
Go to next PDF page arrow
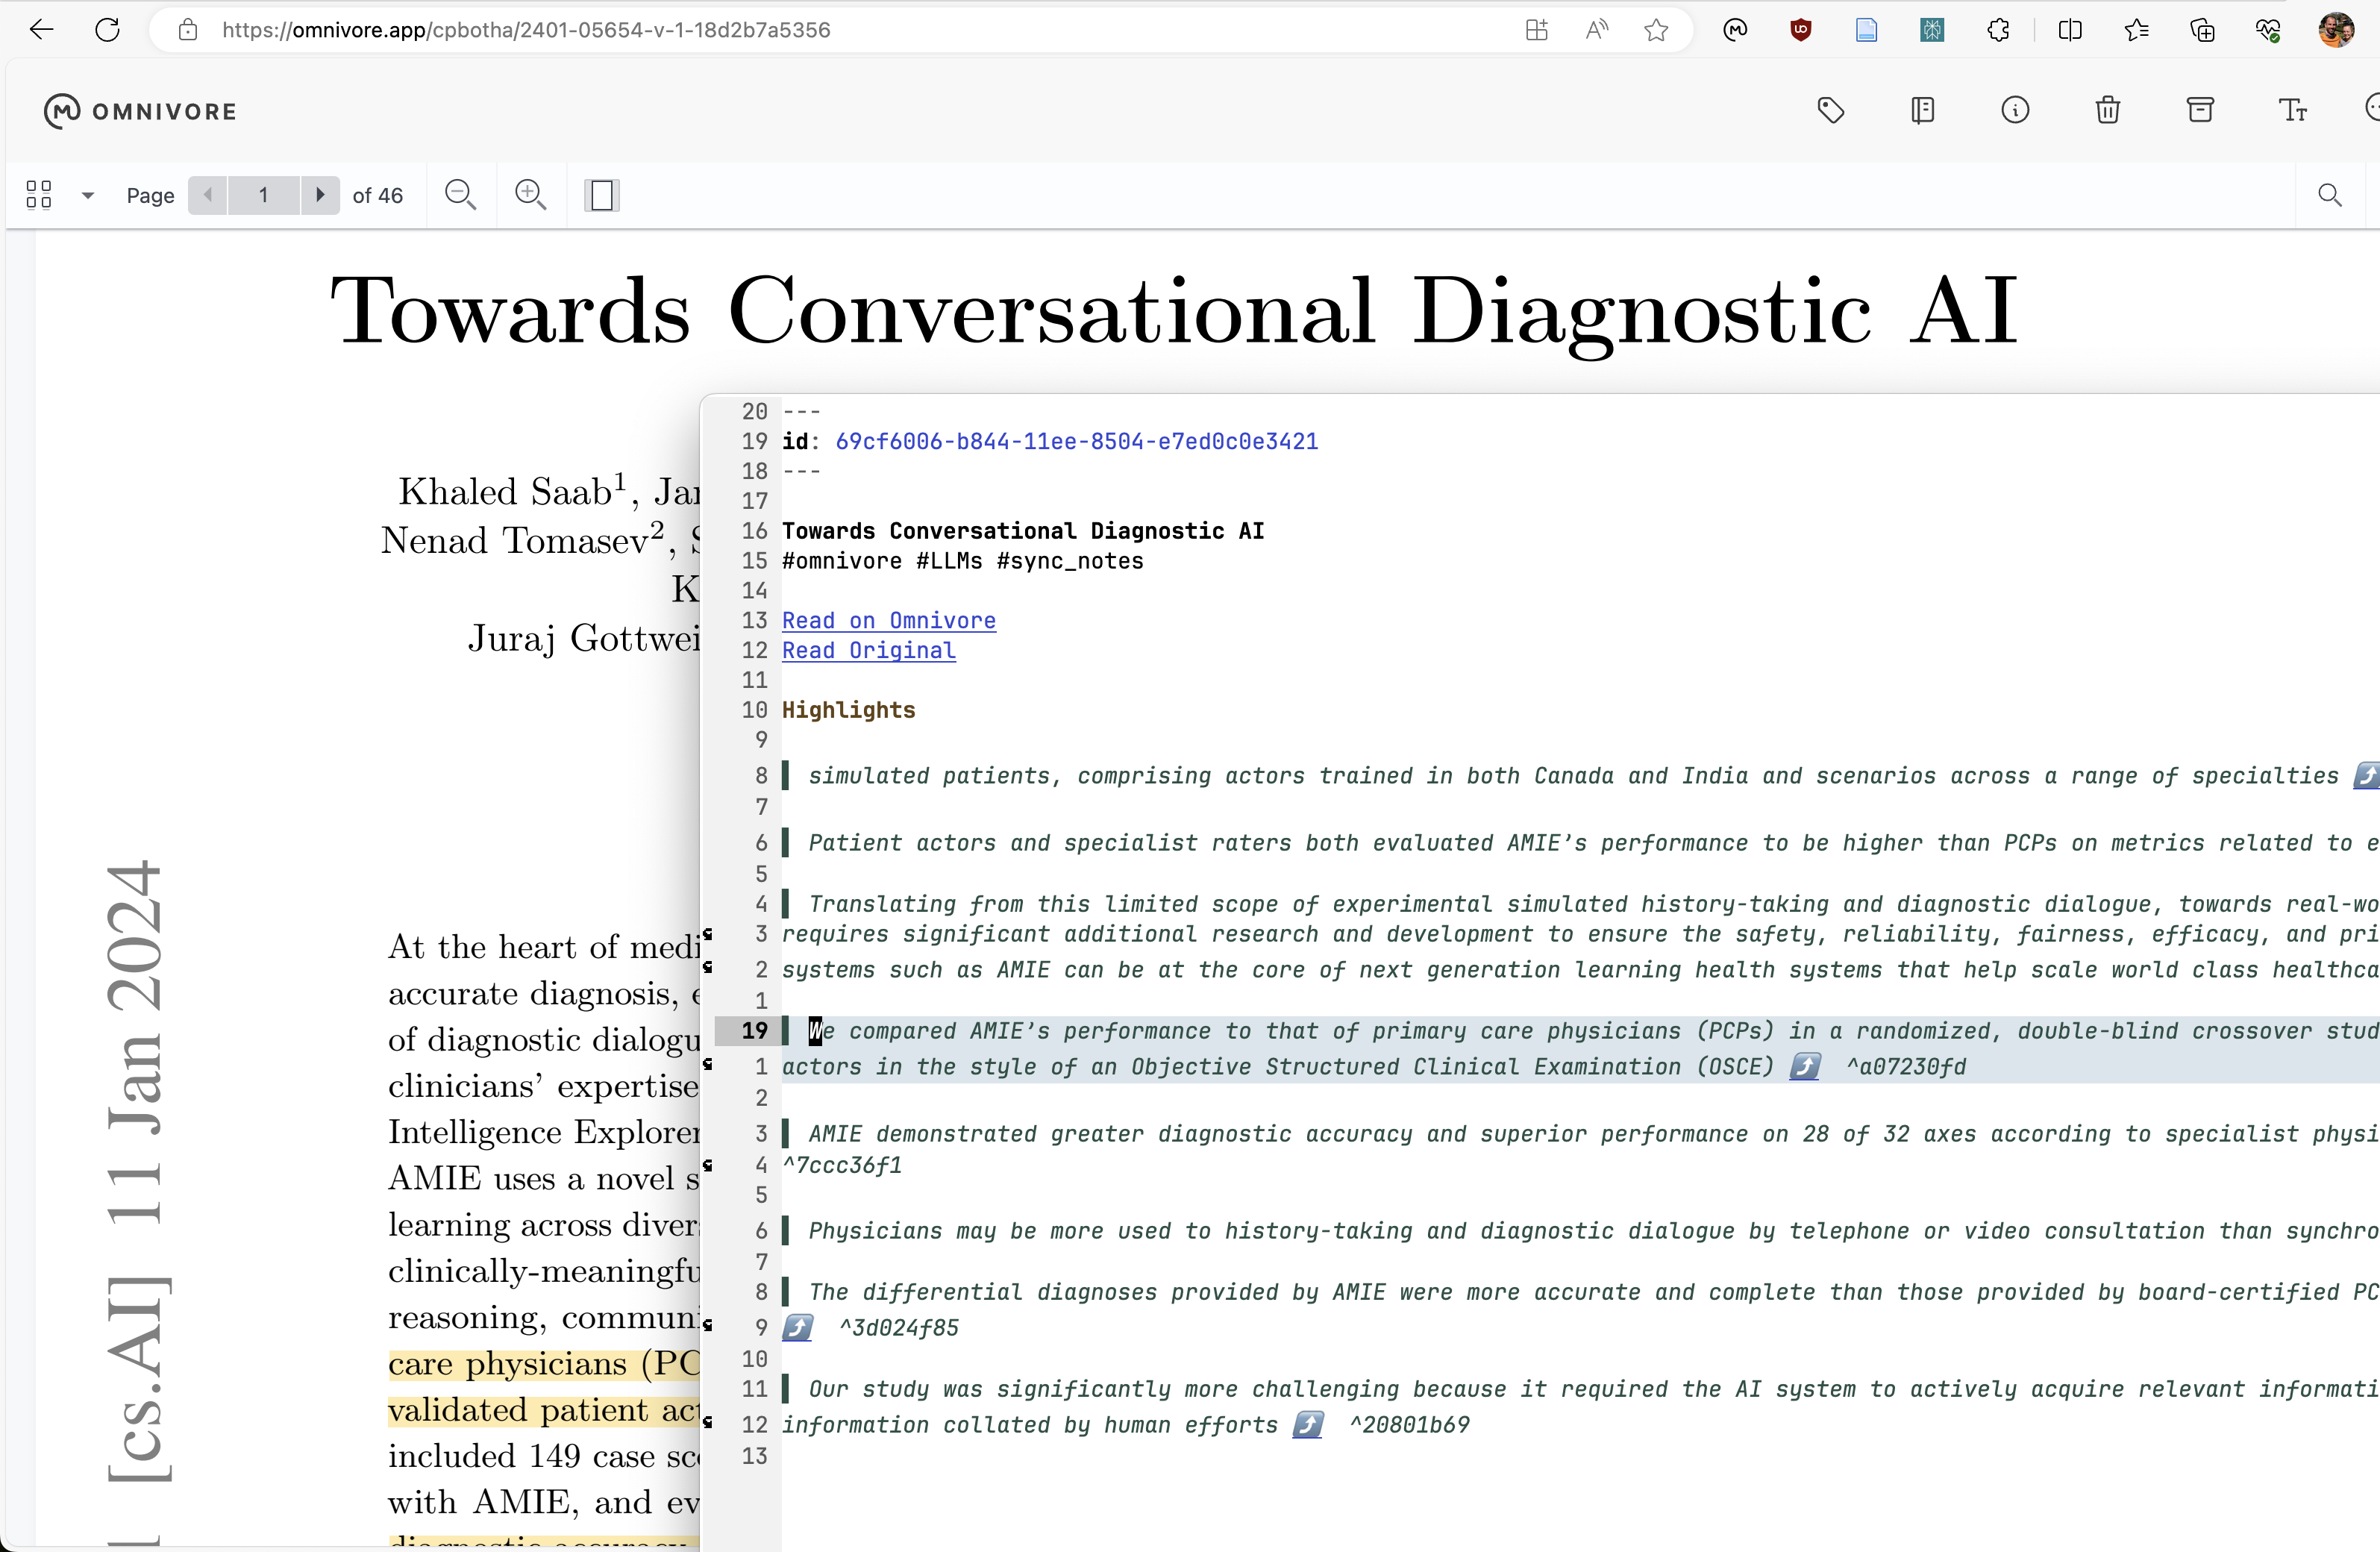pyautogui.click(x=320, y=195)
